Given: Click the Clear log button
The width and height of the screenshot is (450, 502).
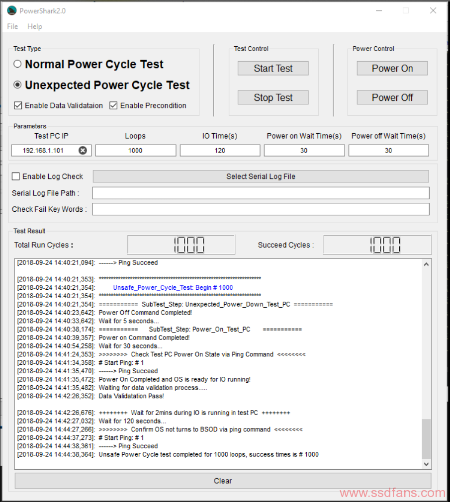Looking at the screenshot, I should [223, 481].
